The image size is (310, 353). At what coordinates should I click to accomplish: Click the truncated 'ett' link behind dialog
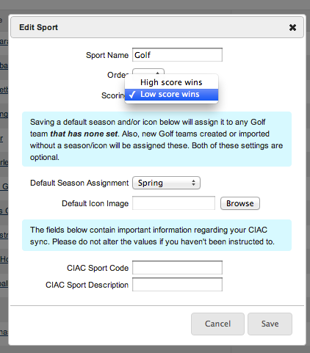click(4, 90)
